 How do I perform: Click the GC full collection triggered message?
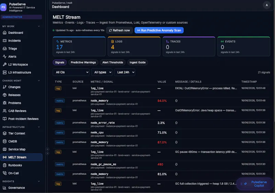pyautogui.click(x=206, y=184)
